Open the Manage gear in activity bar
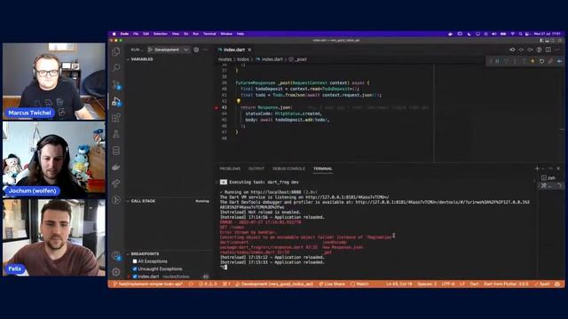 click(116, 272)
